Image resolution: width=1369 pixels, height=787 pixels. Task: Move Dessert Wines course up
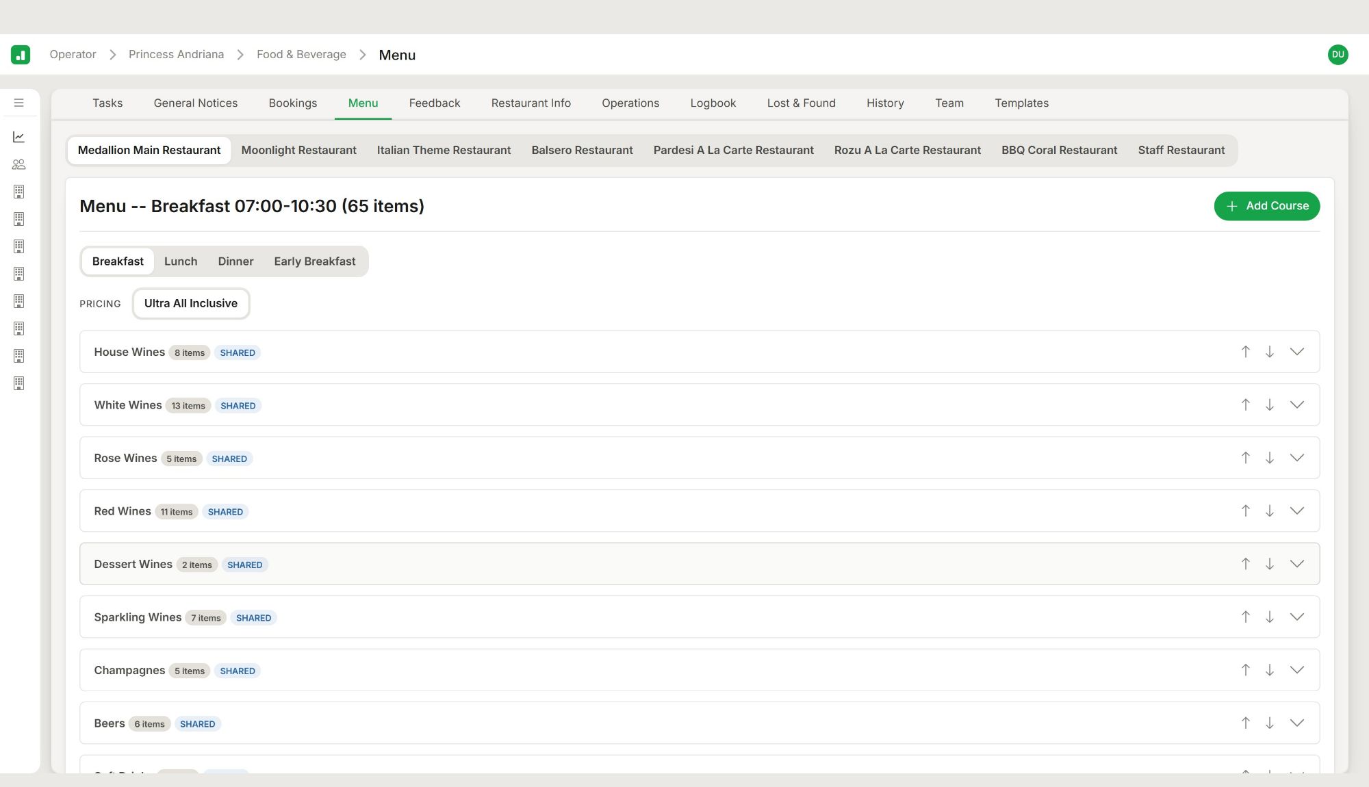pyautogui.click(x=1246, y=564)
